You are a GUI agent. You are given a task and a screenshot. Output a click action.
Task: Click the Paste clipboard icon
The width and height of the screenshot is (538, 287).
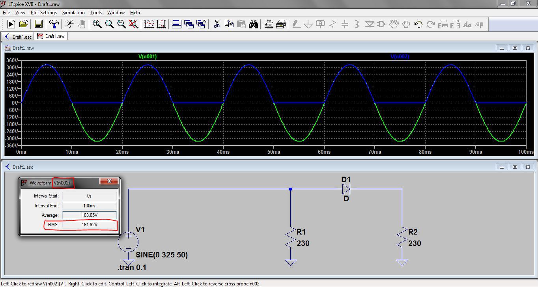coord(241,24)
